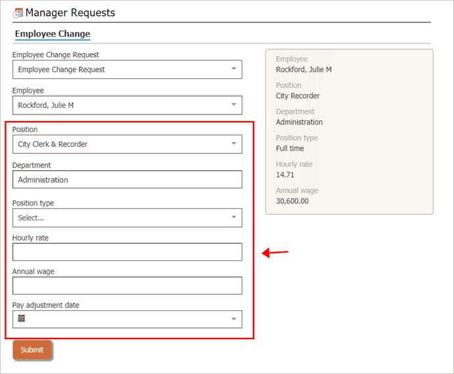Select the Rockford, Julie M text in summary panel
The width and height of the screenshot is (454, 374).
pyautogui.click(x=304, y=70)
